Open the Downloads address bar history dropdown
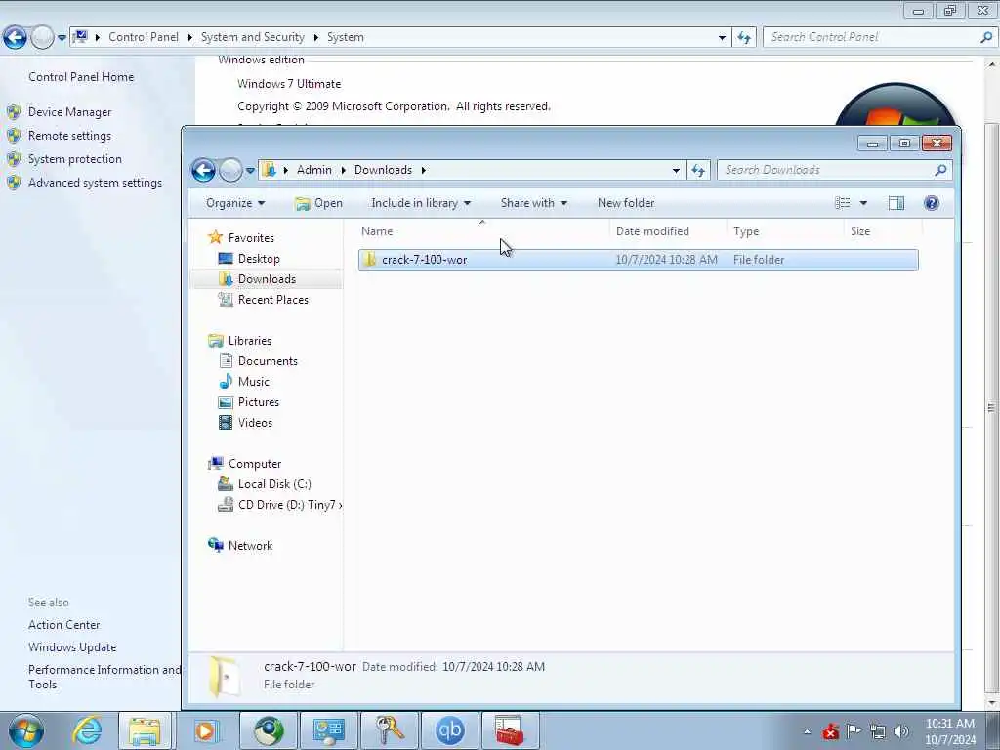Viewport: 1000px width, 750px height. (676, 170)
